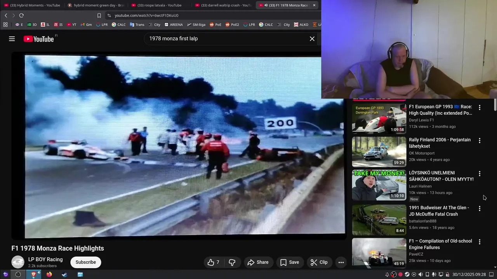497x279 pixels.
Task: Clear the search box with X
Action: (312, 39)
